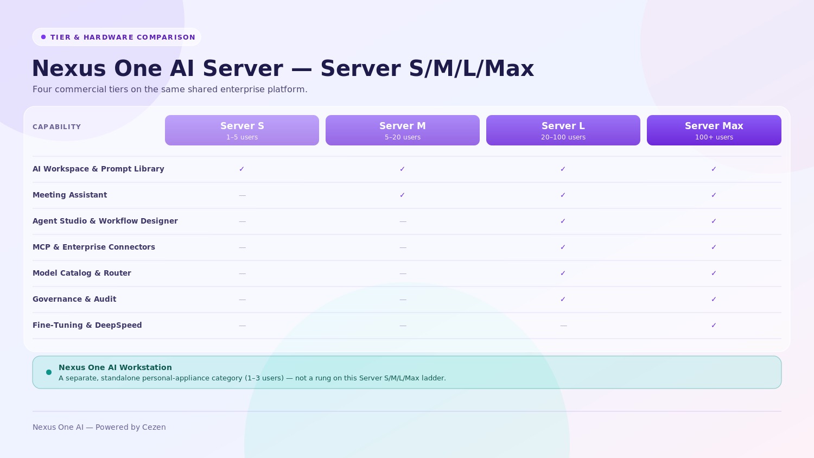The height and width of the screenshot is (458, 814).
Task: Click Governance & Audit checkmark under Server L
Action: coord(563,299)
